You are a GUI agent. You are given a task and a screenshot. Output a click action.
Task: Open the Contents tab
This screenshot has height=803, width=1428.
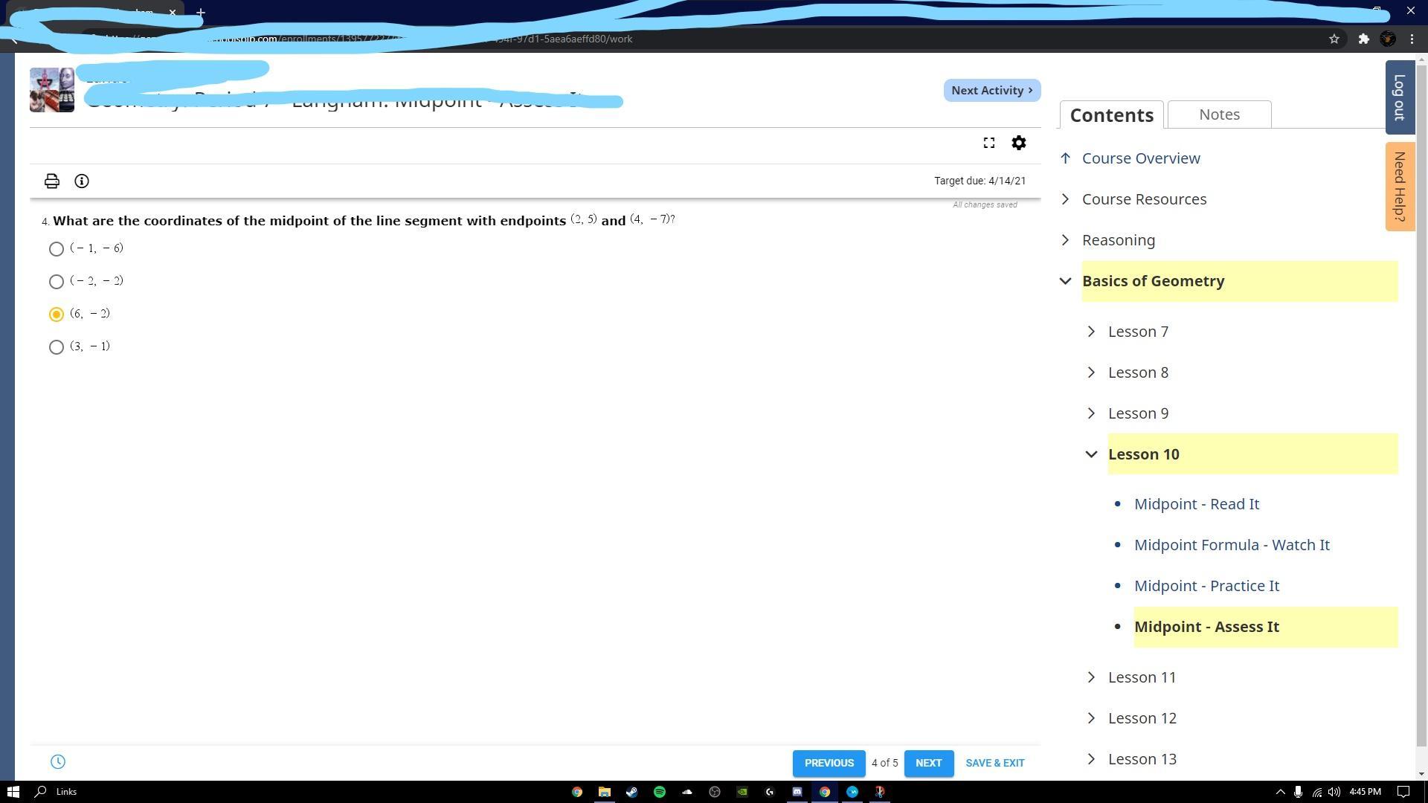pos(1111,115)
